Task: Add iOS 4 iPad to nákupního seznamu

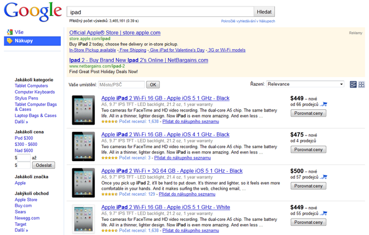Action: (182, 158)
